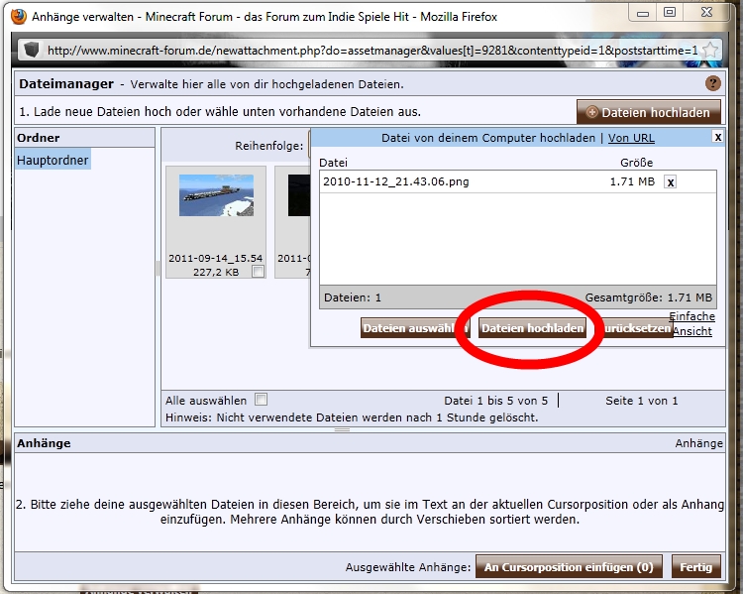This screenshot has height=594, width=743.
Task: Open the 'Von URL' upload link
Action: click(631, 138)
